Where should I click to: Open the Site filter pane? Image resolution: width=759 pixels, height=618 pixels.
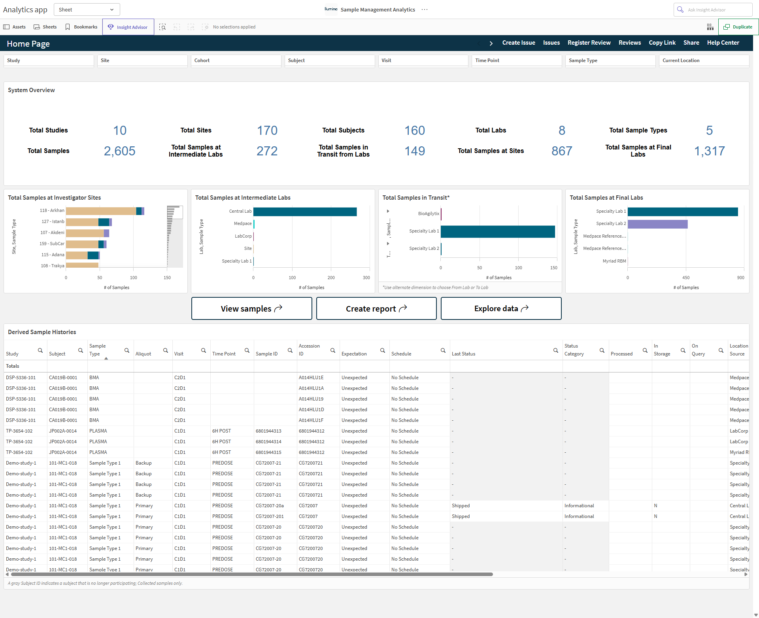(142, 60)
